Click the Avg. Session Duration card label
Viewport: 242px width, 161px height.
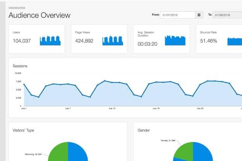tap(146, 34)
